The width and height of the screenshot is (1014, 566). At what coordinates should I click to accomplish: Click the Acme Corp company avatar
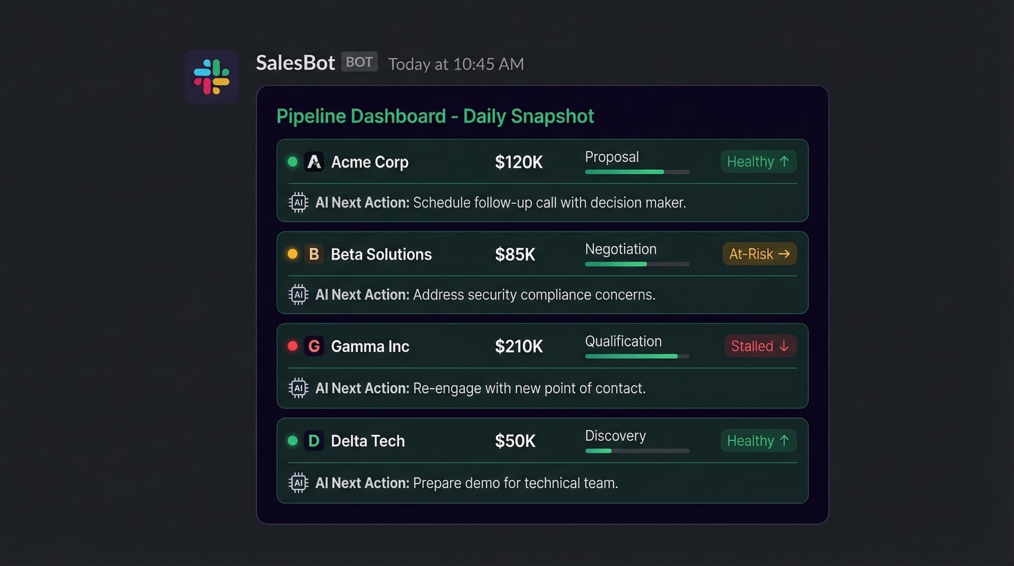coord(314,162)
